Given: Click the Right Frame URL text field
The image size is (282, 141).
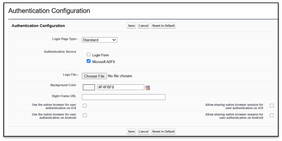Looking at the screenshot, I should click(124, 97).
